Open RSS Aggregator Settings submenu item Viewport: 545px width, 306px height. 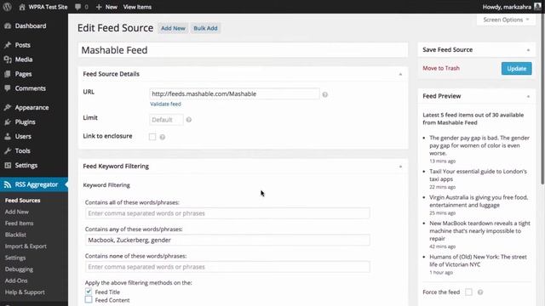click(15, 258)
